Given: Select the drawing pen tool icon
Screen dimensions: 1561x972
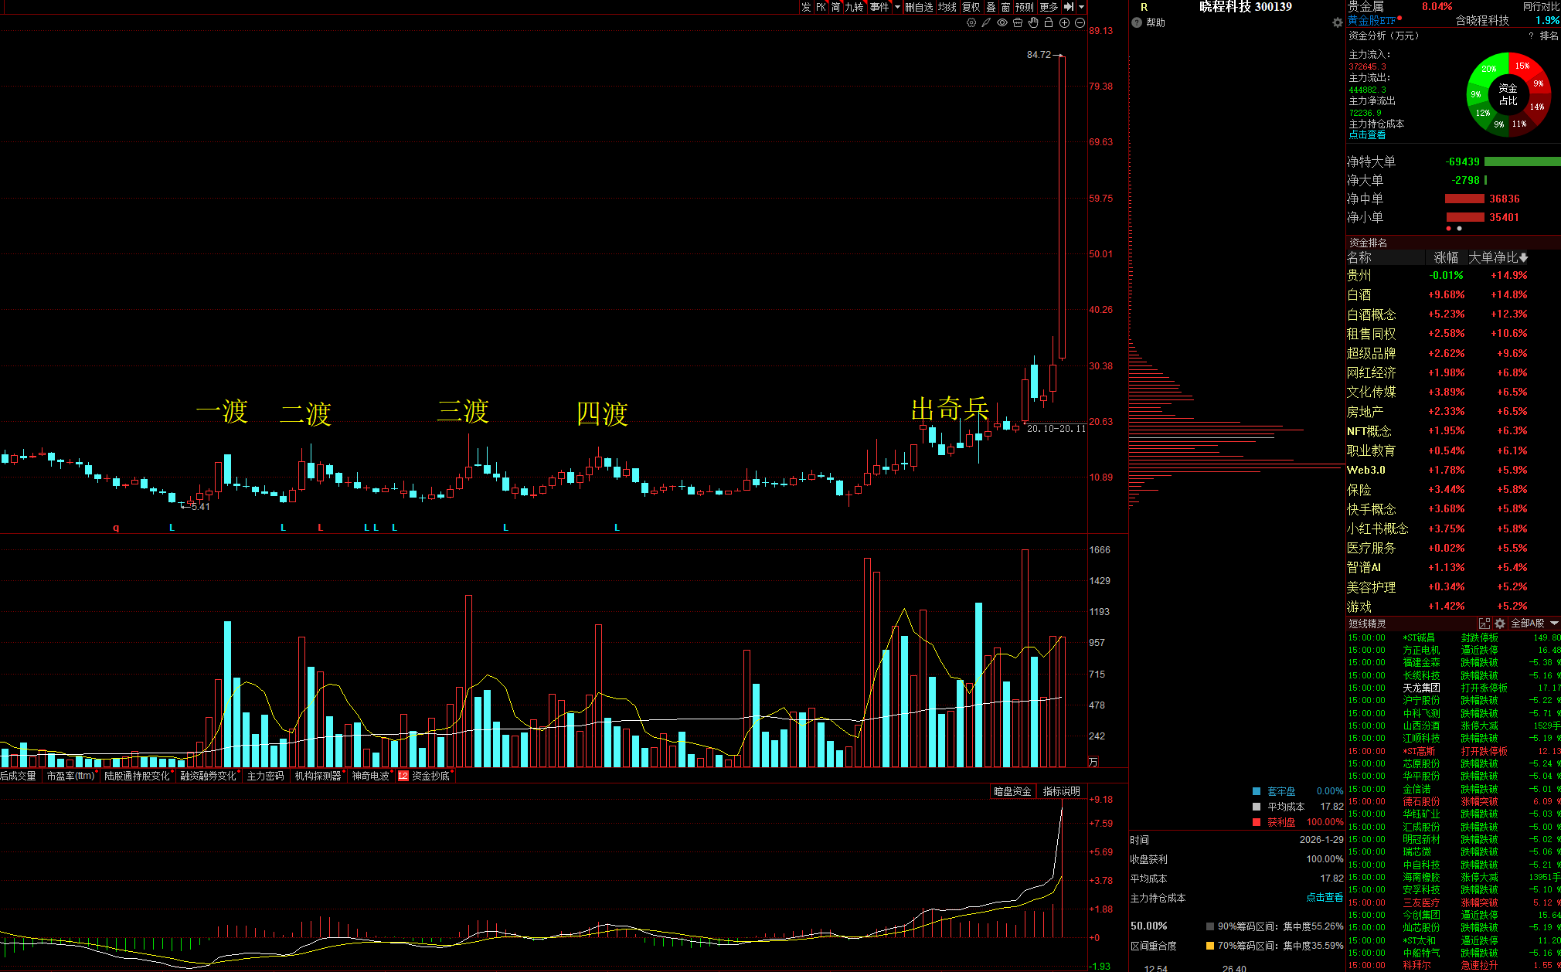Looking at the screenshot, I should 986,23.
